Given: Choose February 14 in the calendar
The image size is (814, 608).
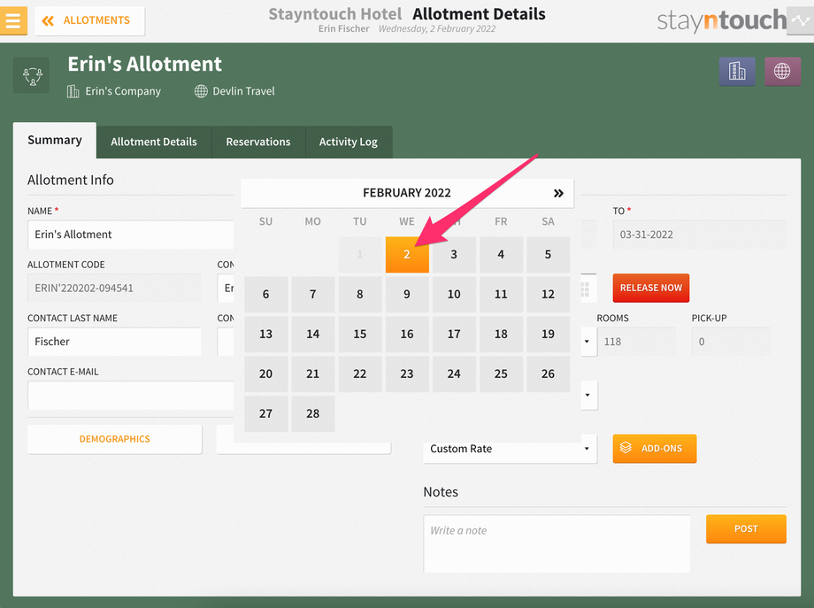Looking at the screenshot, I should [x=312, y=334].
